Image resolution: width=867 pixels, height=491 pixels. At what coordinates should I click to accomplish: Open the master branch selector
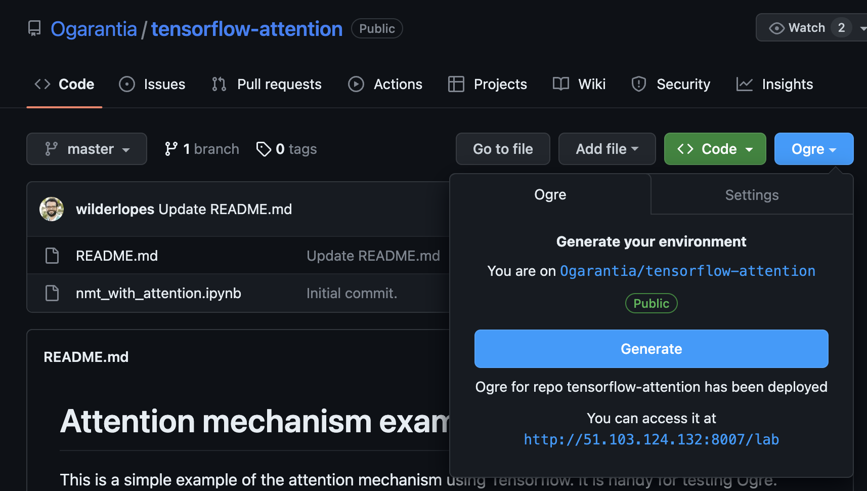(x=86, y=149)
